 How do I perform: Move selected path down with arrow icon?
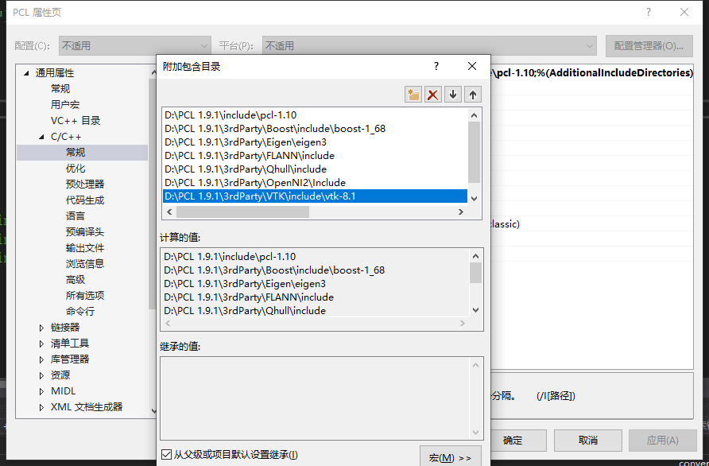[452, 95]
